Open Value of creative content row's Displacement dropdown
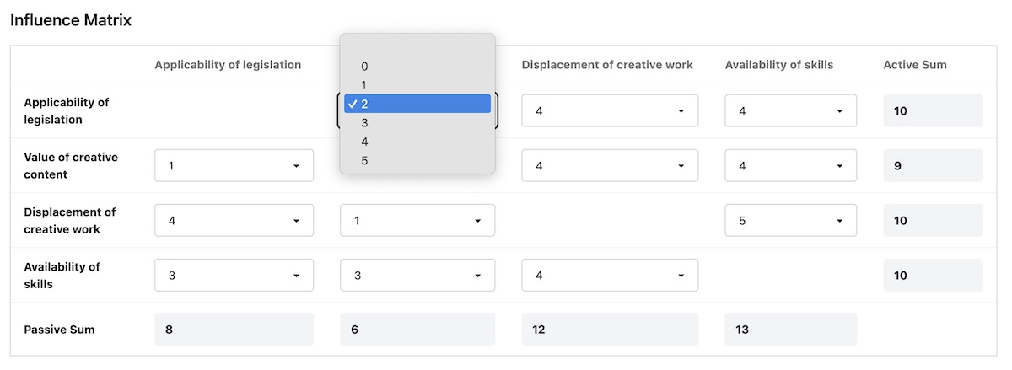 [609, 165]
